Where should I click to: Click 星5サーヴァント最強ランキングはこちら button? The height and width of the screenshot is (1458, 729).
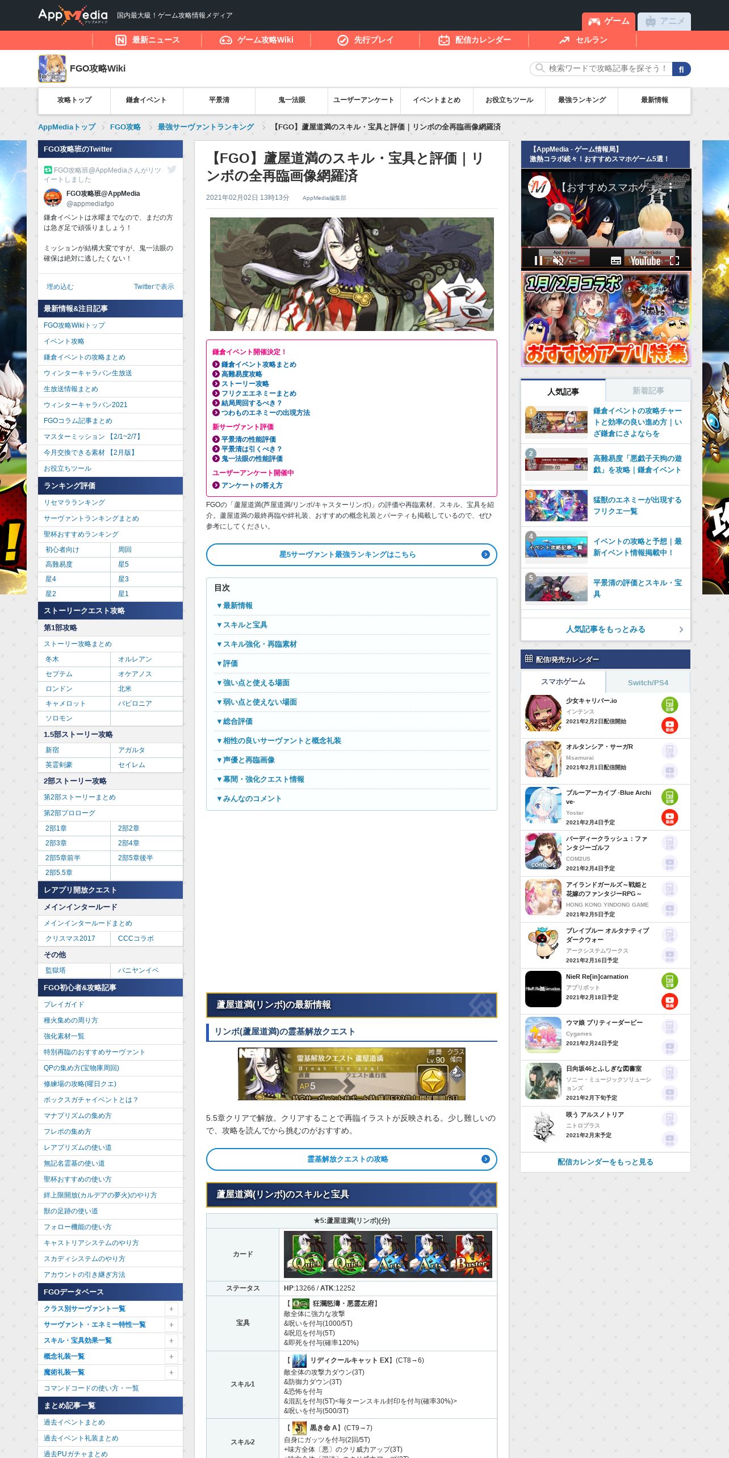point(351,555)
